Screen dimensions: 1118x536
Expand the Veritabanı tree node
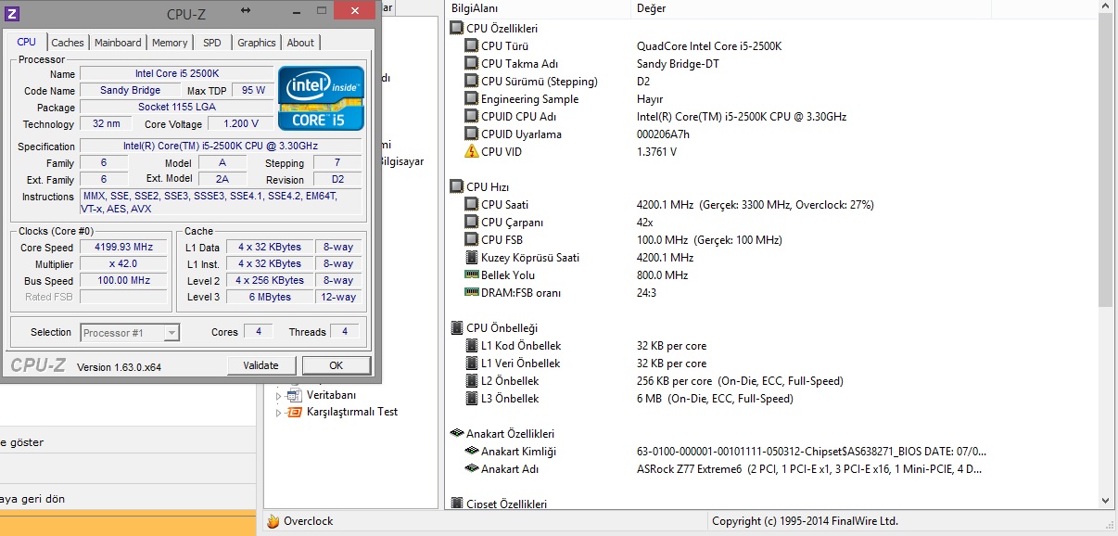coord(278,395)
